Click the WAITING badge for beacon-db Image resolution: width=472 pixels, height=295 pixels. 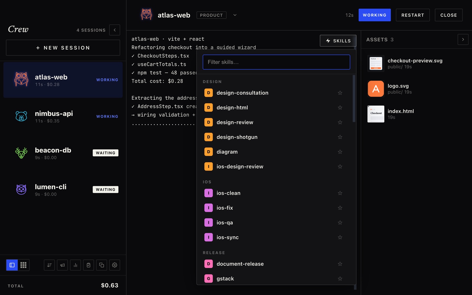(x=106, y=153)
